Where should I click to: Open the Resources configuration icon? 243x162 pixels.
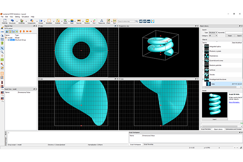click(102, 21)
